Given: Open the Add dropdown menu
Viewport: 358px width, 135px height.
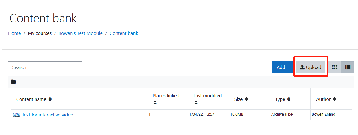Looking at the screenshot, I should 283,67.
